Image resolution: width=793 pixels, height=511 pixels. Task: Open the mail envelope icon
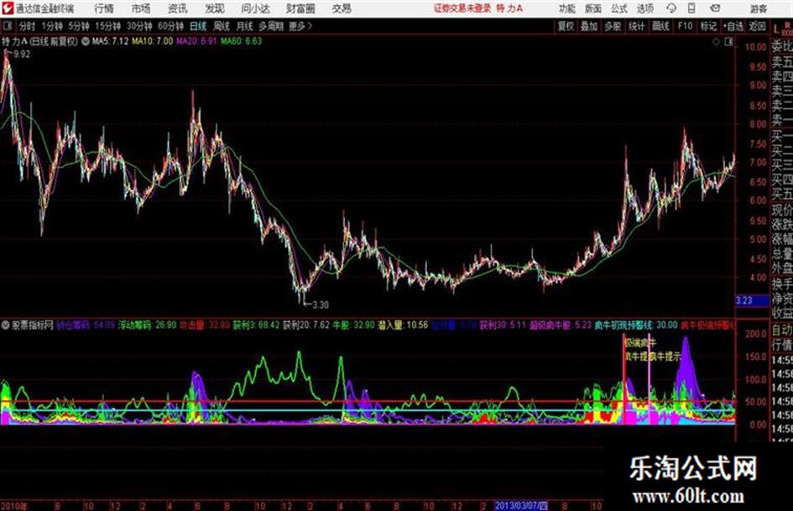(715, 8)
